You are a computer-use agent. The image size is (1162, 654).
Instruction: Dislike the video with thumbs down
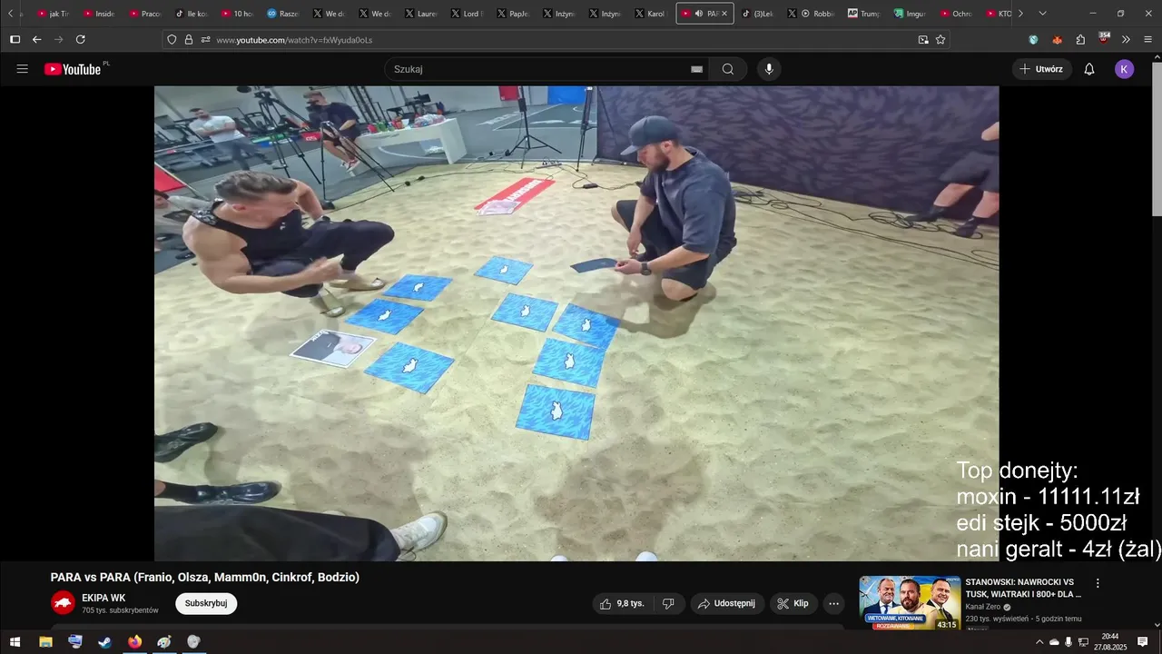tap(668, 603)
